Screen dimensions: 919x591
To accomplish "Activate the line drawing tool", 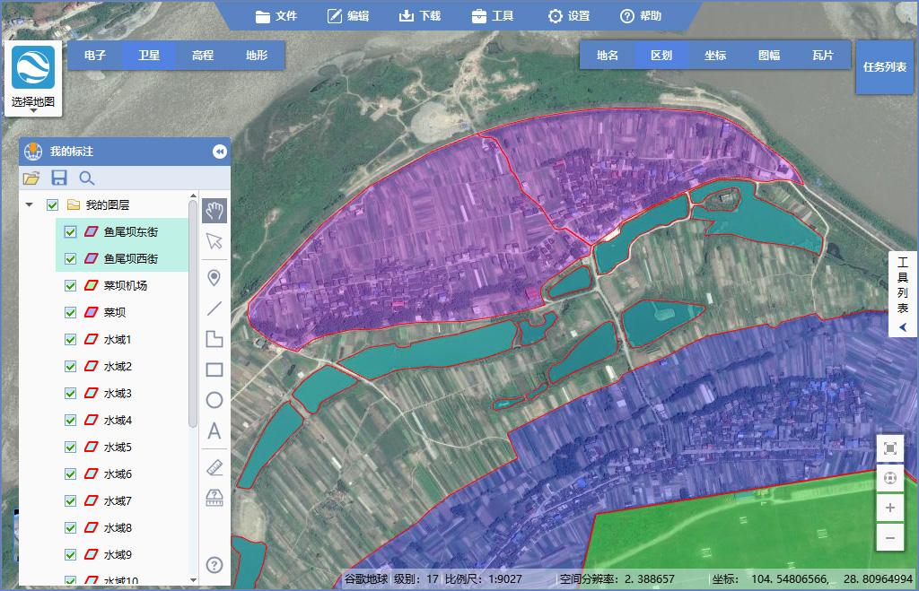I will 214,309.
